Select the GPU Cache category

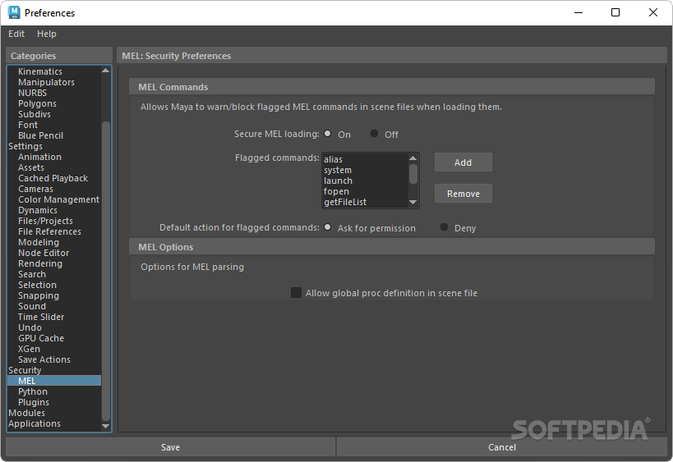click(54, 339)
